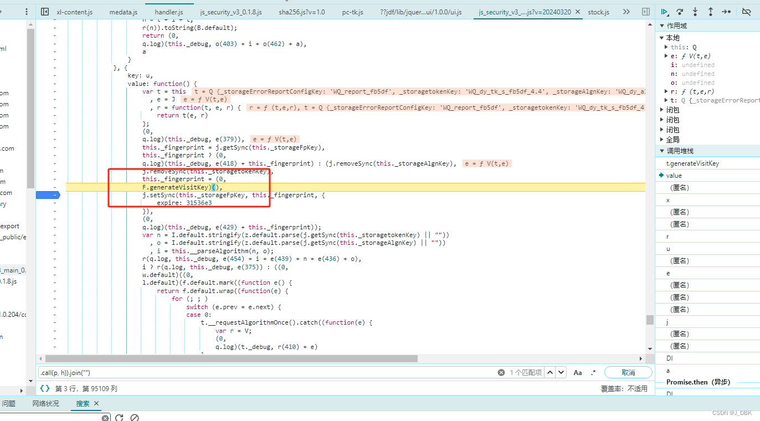Toggle match case Aa option

click(578, 373)
